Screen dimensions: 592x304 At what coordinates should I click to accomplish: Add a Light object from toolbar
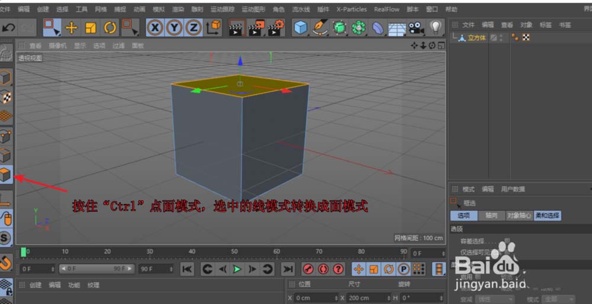click(436, 27)
